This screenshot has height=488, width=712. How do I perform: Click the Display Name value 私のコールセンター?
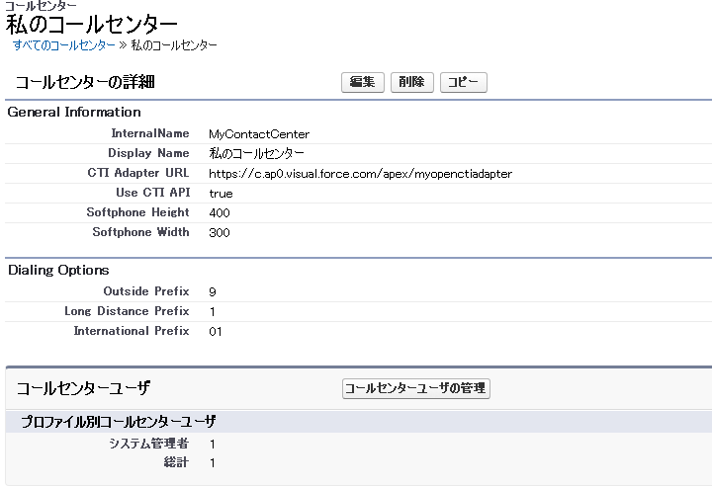point(256,154)
